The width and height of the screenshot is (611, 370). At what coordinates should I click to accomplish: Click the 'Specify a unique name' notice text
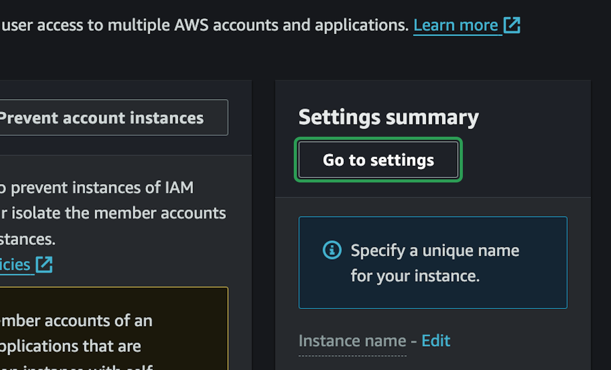pos(435,263)
